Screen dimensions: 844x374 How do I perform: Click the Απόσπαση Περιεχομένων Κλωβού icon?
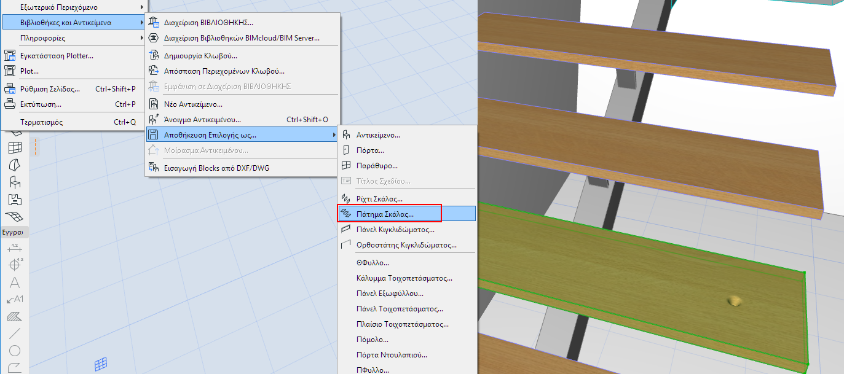[x=154, y=71]
